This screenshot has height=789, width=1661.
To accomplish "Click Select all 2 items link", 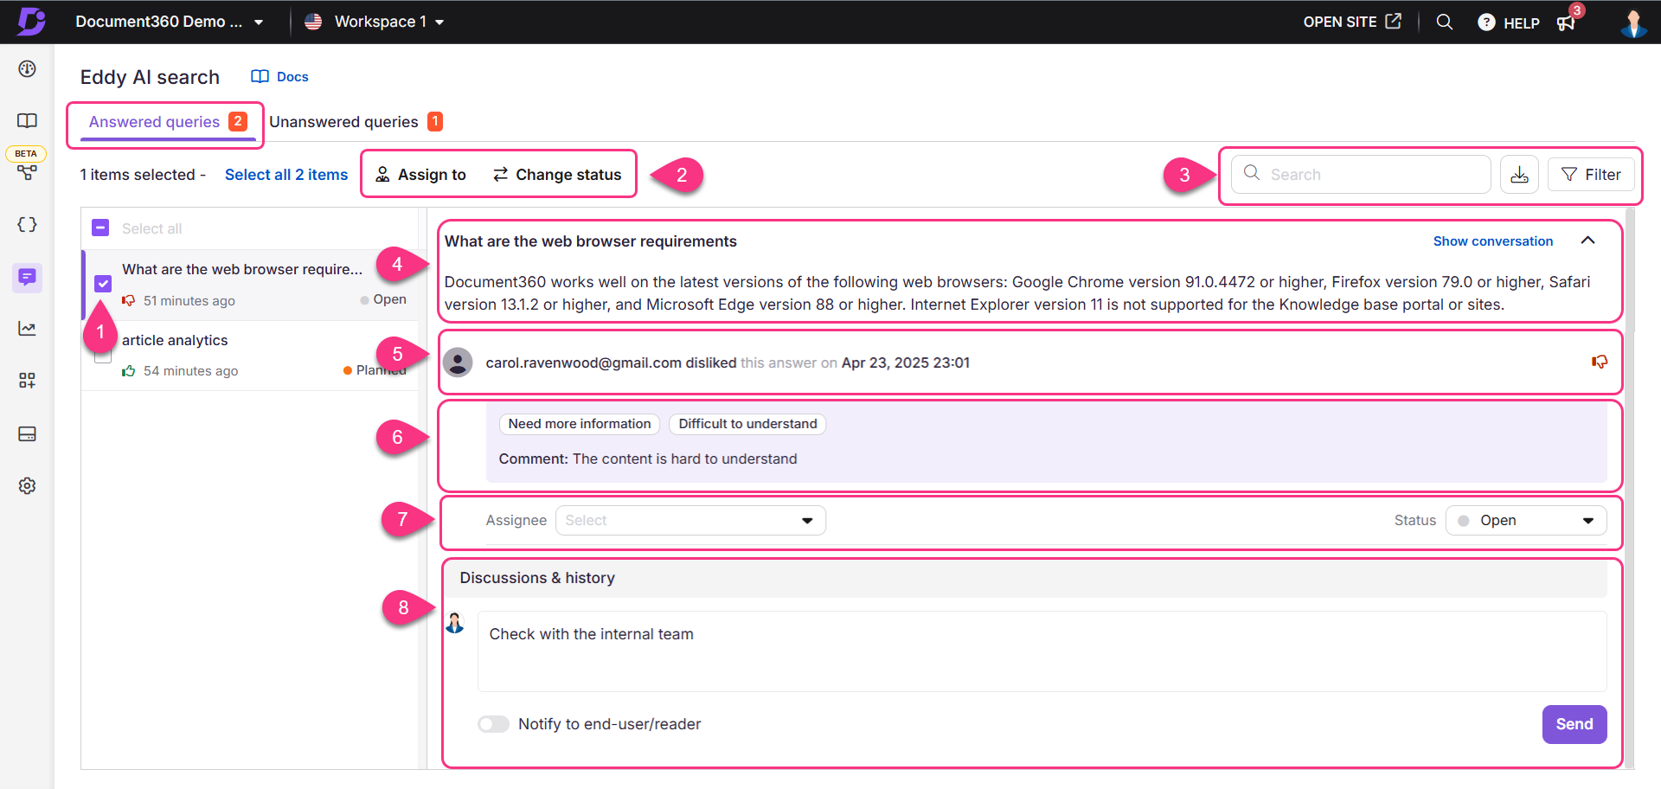I will [286, 175].
